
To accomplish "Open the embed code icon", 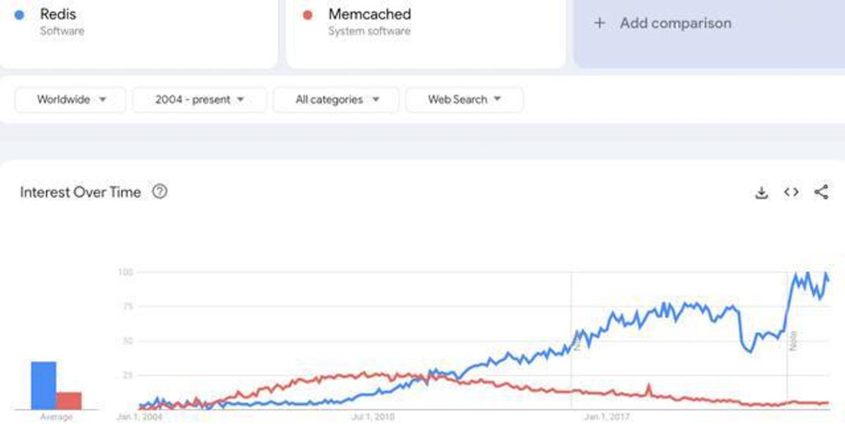I will (791, 192).
